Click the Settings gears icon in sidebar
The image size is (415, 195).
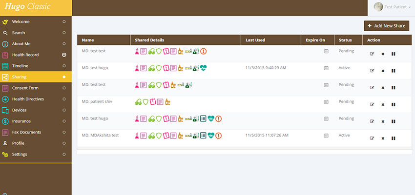coord(5,155)
